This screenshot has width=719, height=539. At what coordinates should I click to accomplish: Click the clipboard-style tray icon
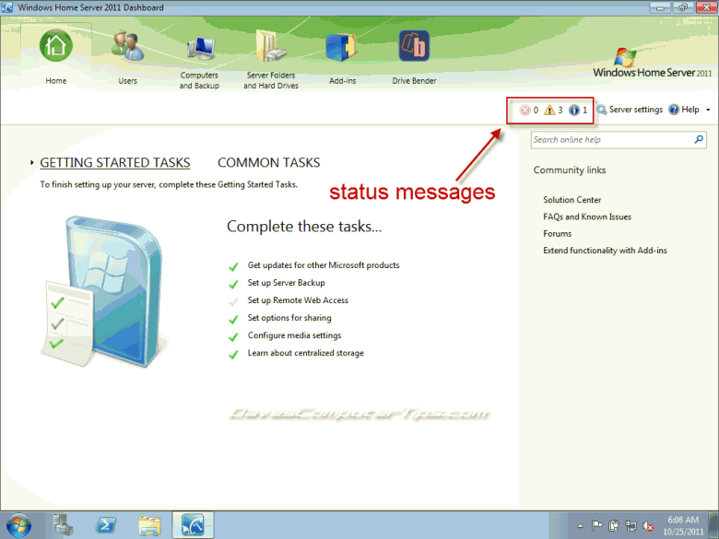614,526
